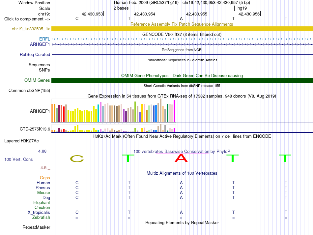This screenshot has height=235, width=313.
Task: Click the OMIM Gene Phenotypes track title
Action: tap(182, 76)
